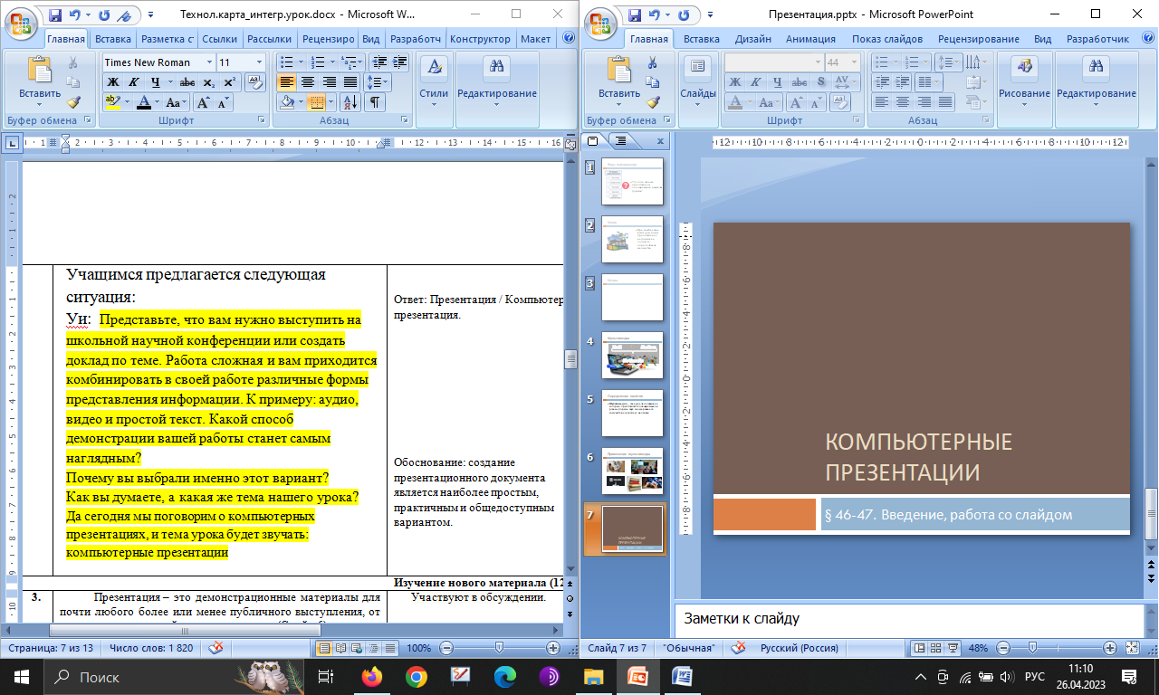Open the Font dialog launcher (Шрифт) in Word
The image size is (1159, 695).
pos(262,120)
